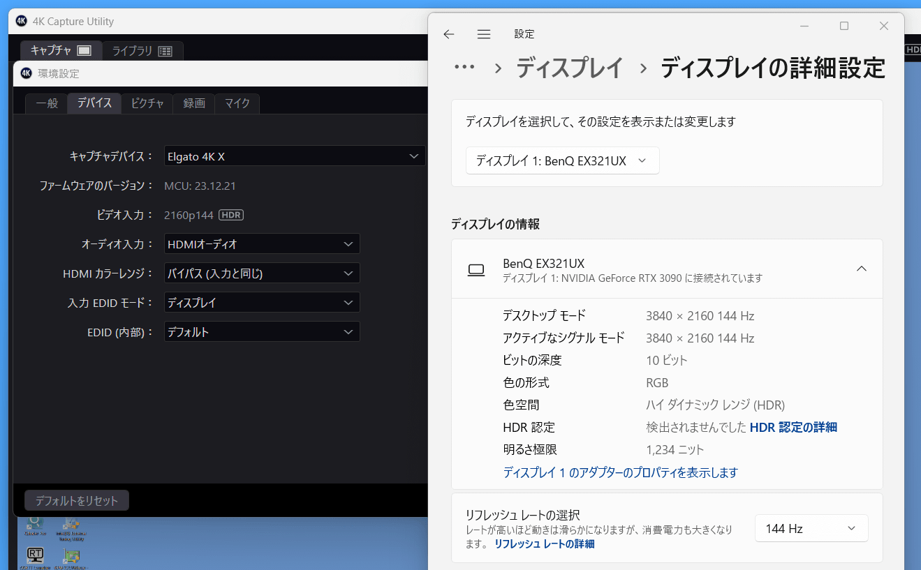Maximize the Settings window

click(x=844, y=26)
